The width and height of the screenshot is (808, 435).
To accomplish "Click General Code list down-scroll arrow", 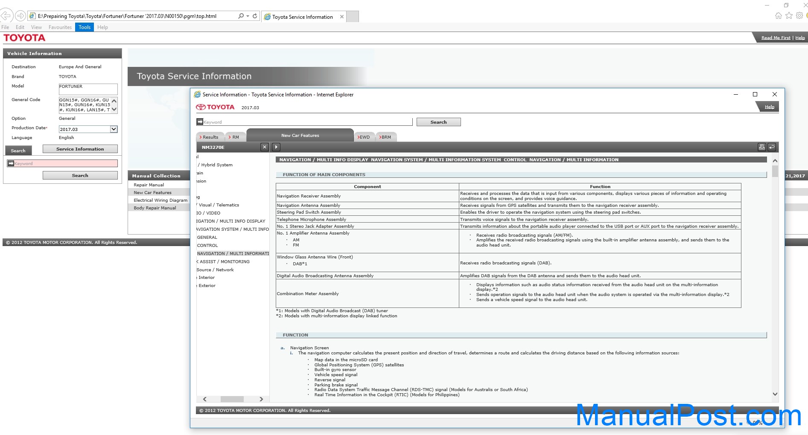I will coord(114,109).
